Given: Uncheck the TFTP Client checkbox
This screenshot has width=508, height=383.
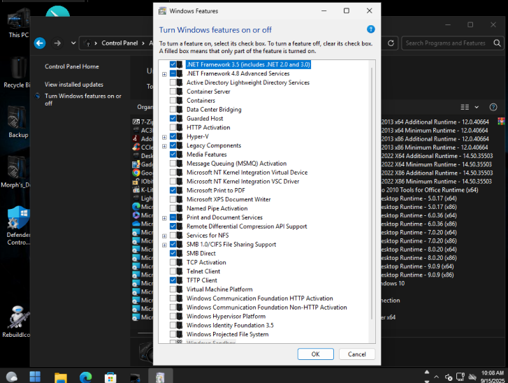Looking at the screenshot, I should click(173, 280).
